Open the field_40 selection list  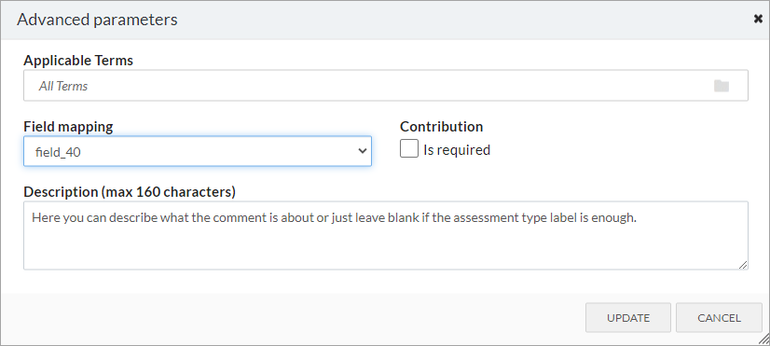coord(198,151)
